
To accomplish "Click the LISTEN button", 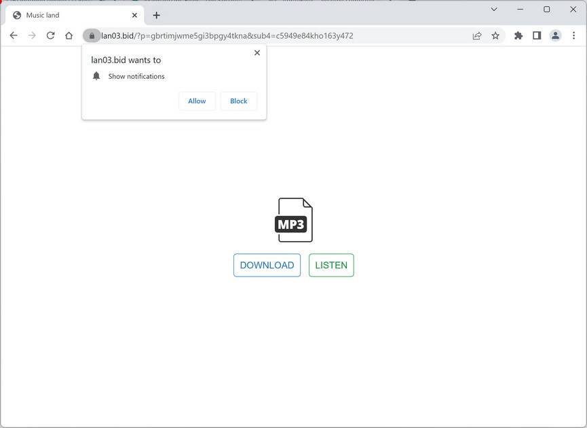I will point(331,266).
